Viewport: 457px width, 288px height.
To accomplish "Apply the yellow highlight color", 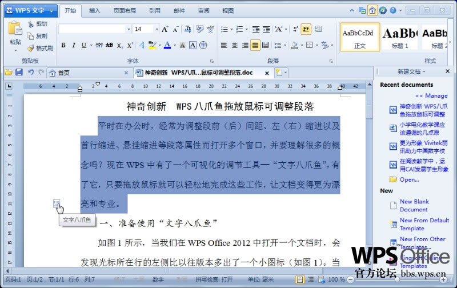I will 152,45.
